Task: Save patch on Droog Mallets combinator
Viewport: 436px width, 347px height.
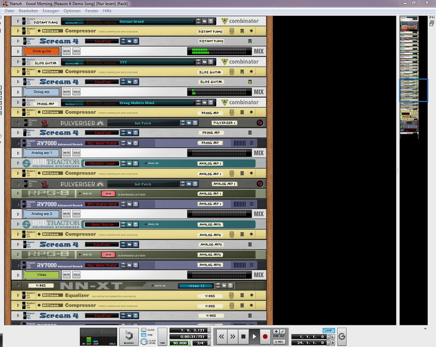Action: tap(210, 102)
